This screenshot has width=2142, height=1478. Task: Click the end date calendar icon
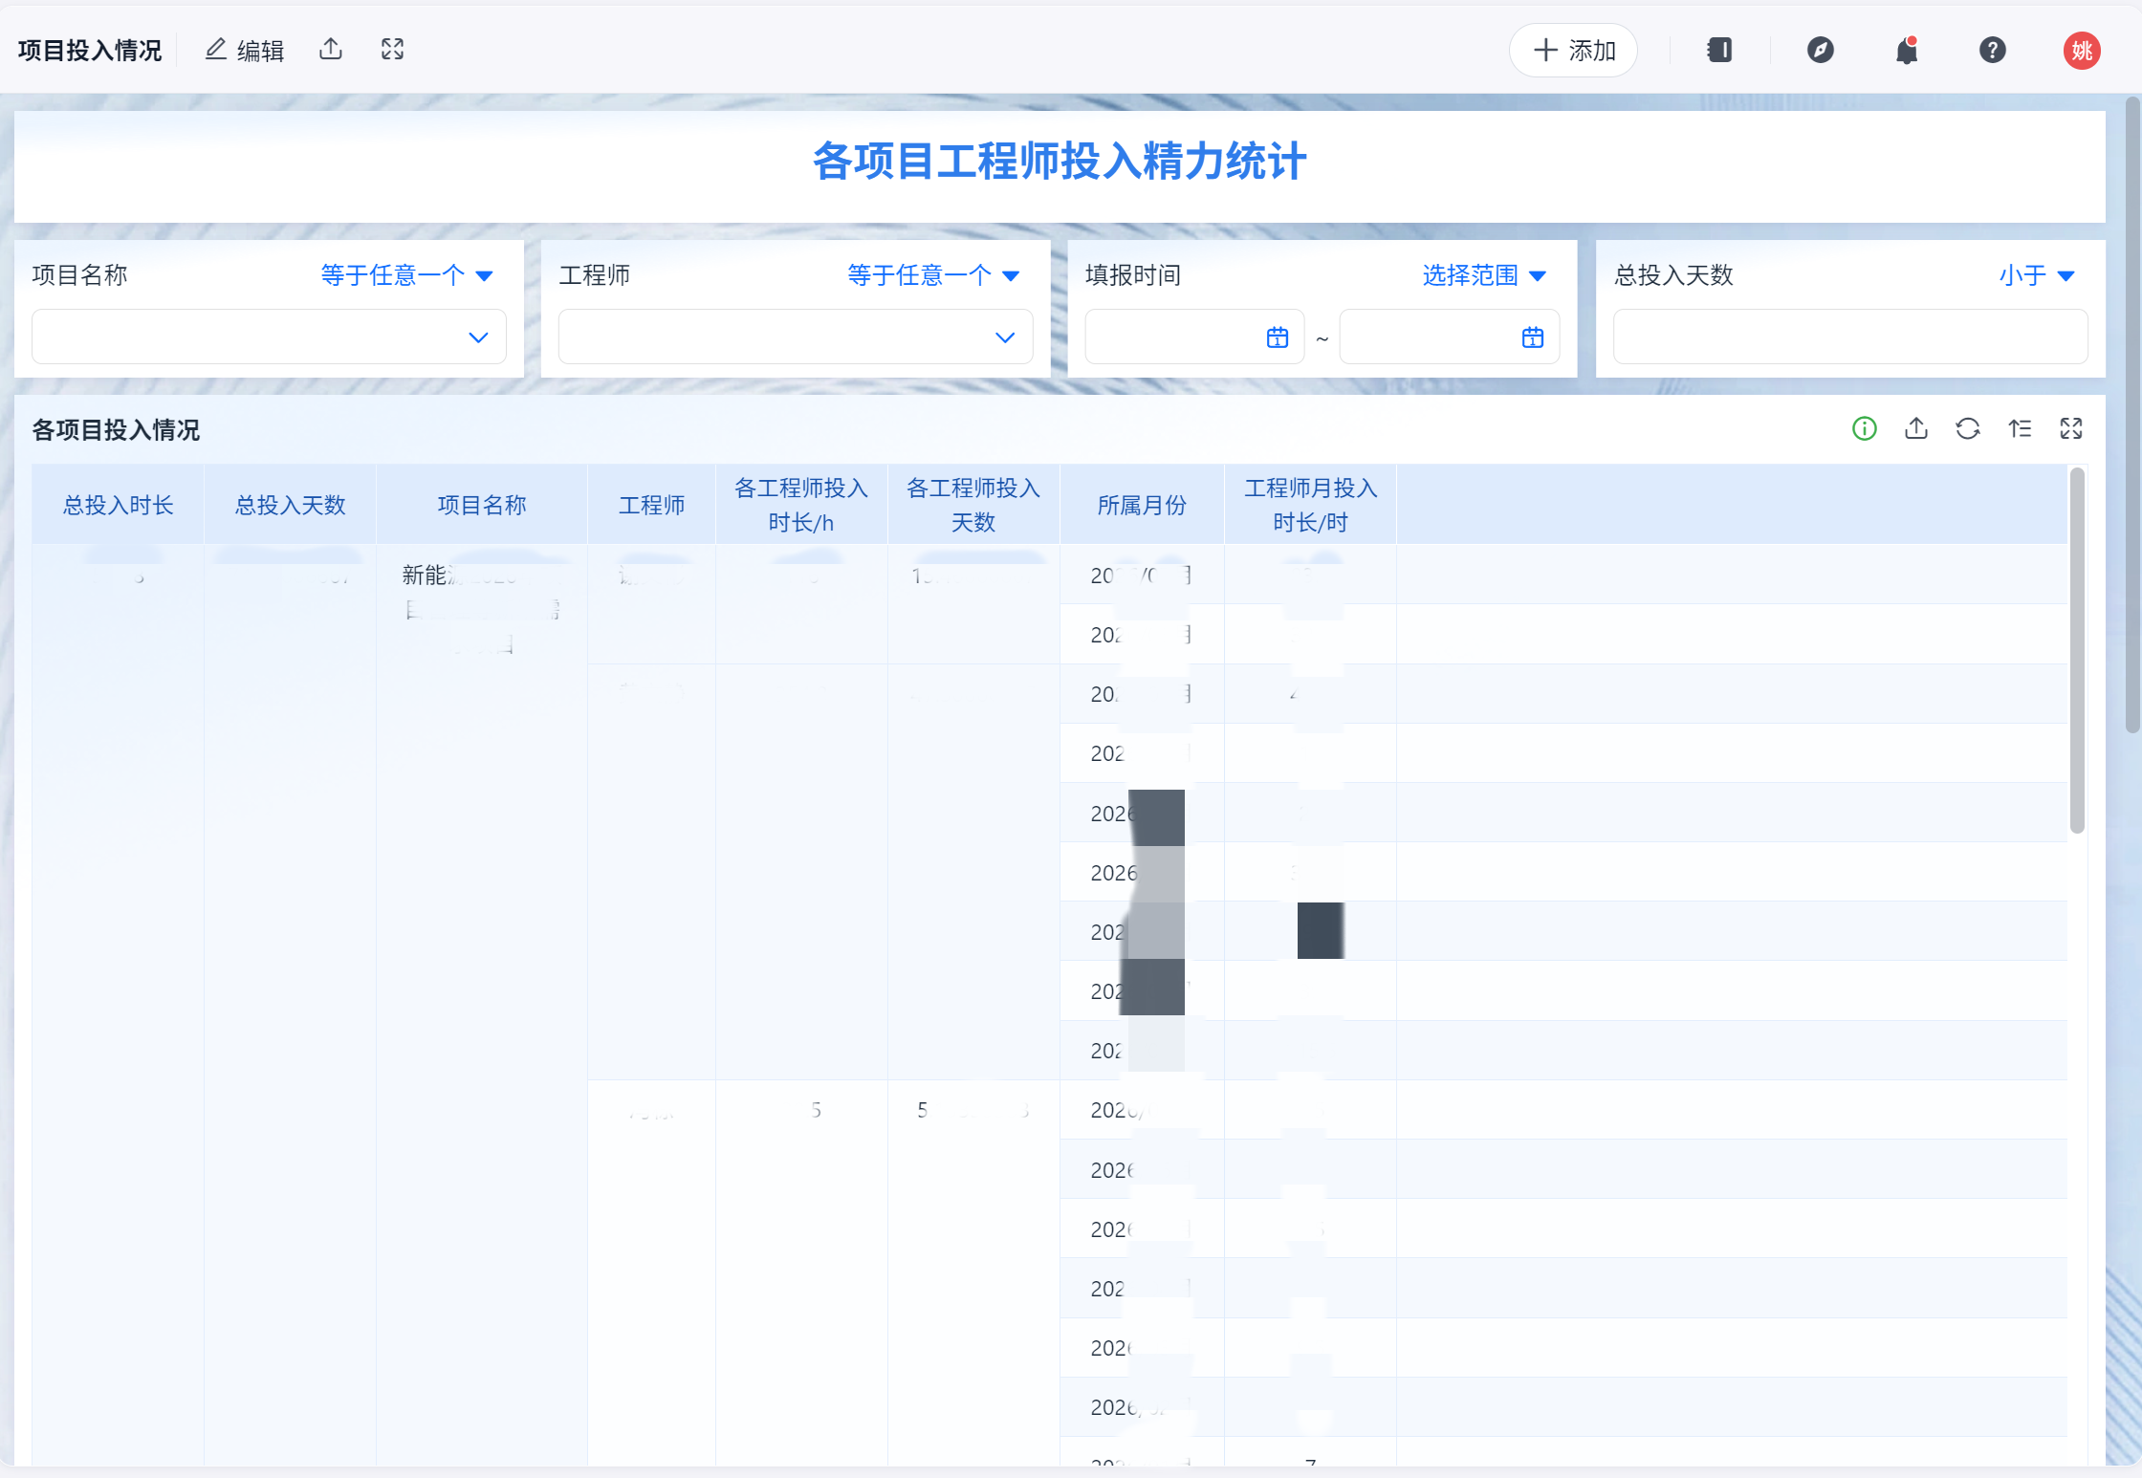pos(1533,337)
